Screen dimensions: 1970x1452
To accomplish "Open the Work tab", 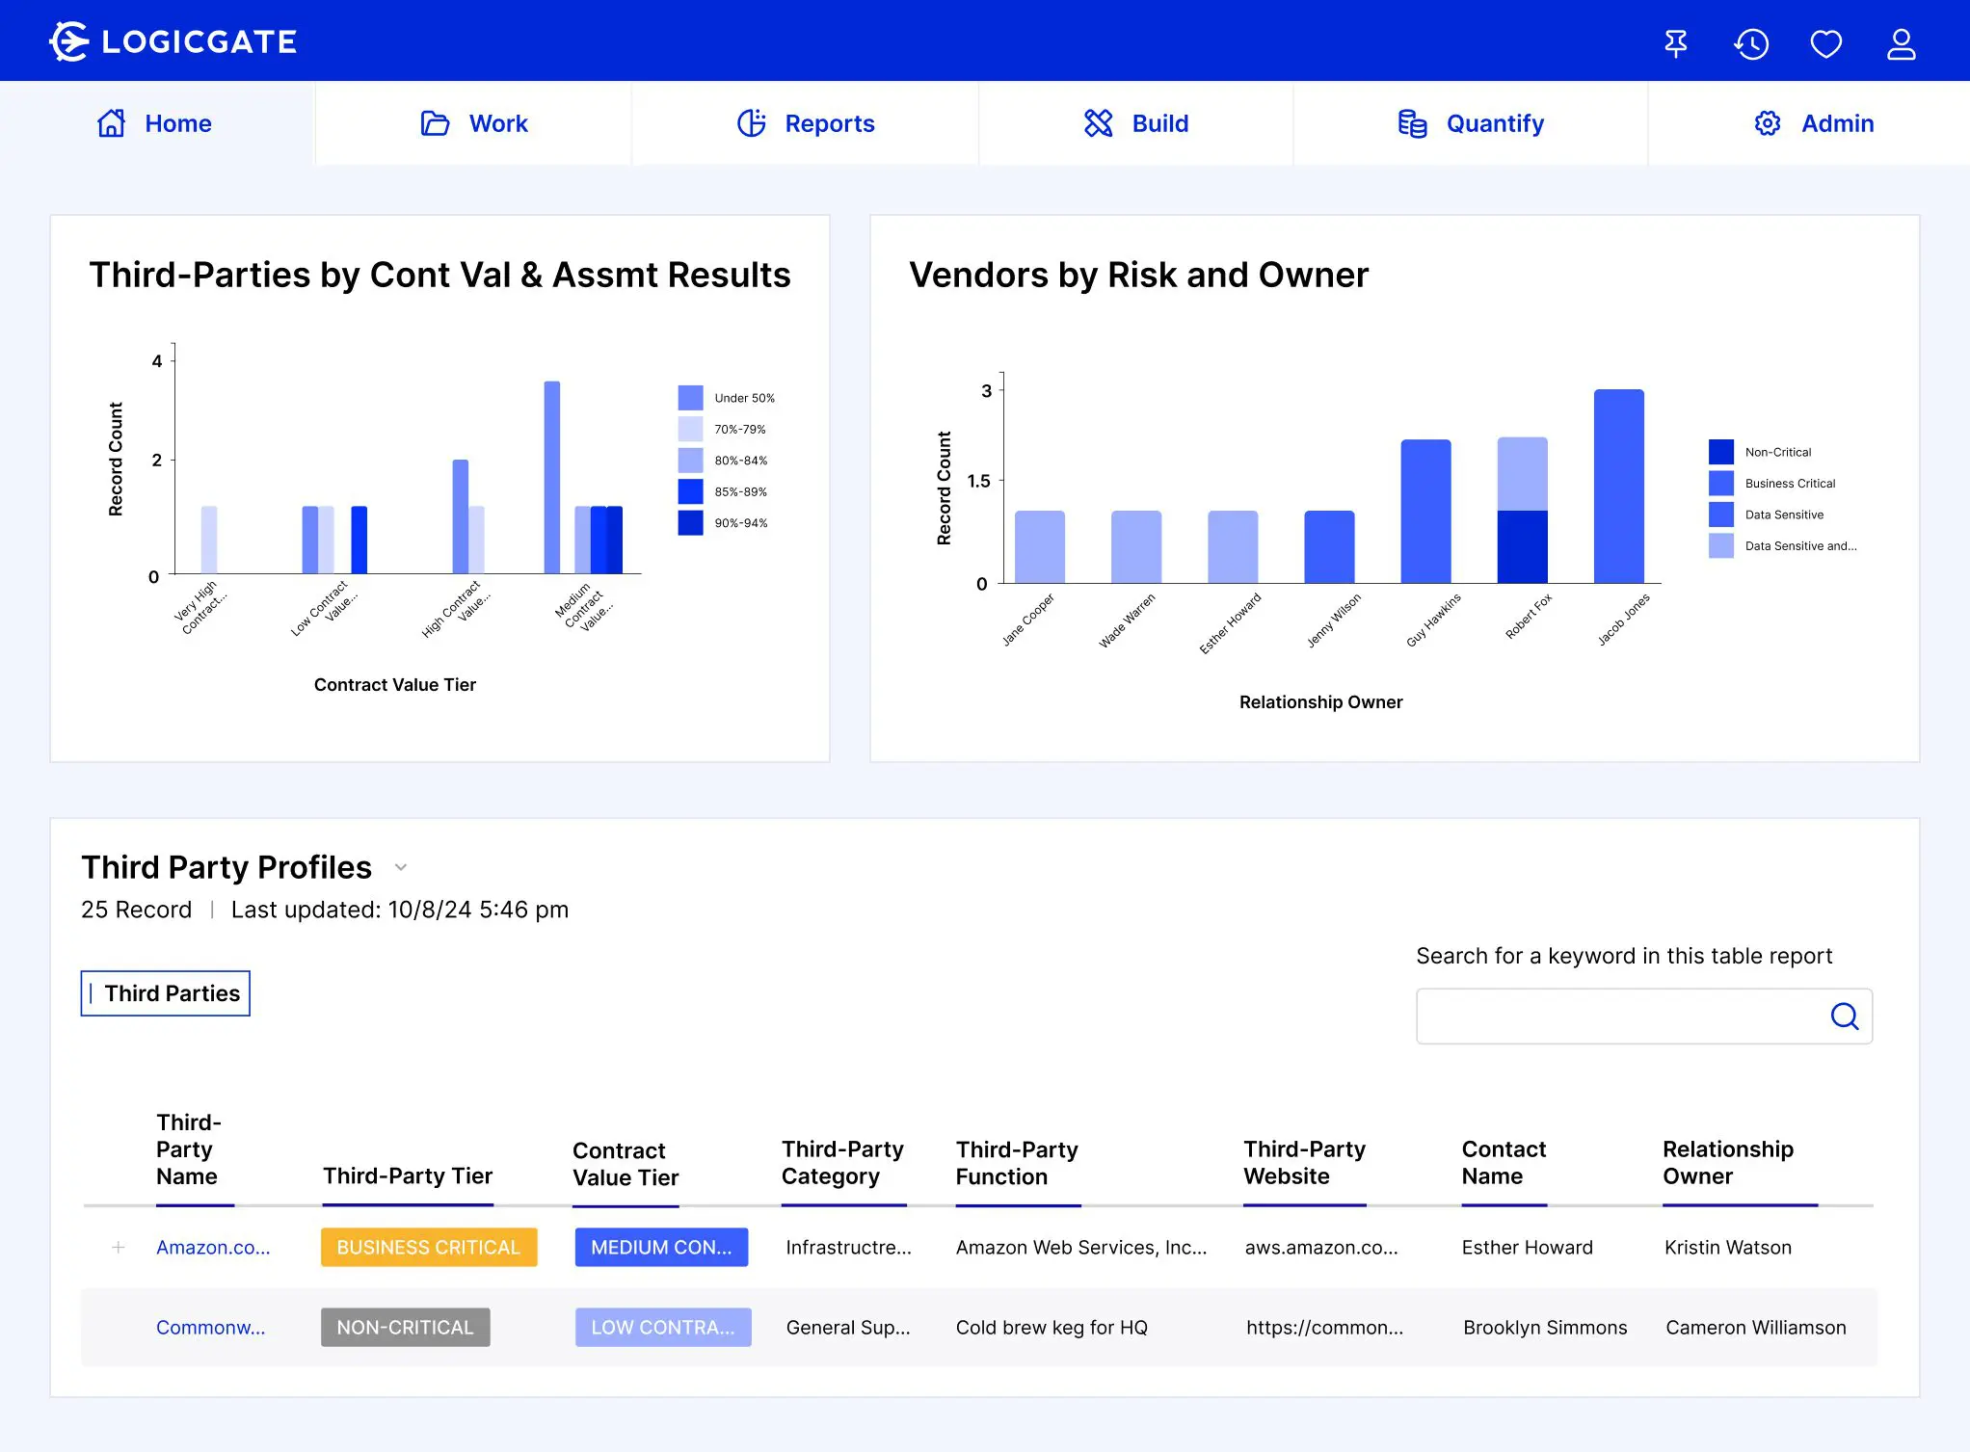I will point(474,123).
